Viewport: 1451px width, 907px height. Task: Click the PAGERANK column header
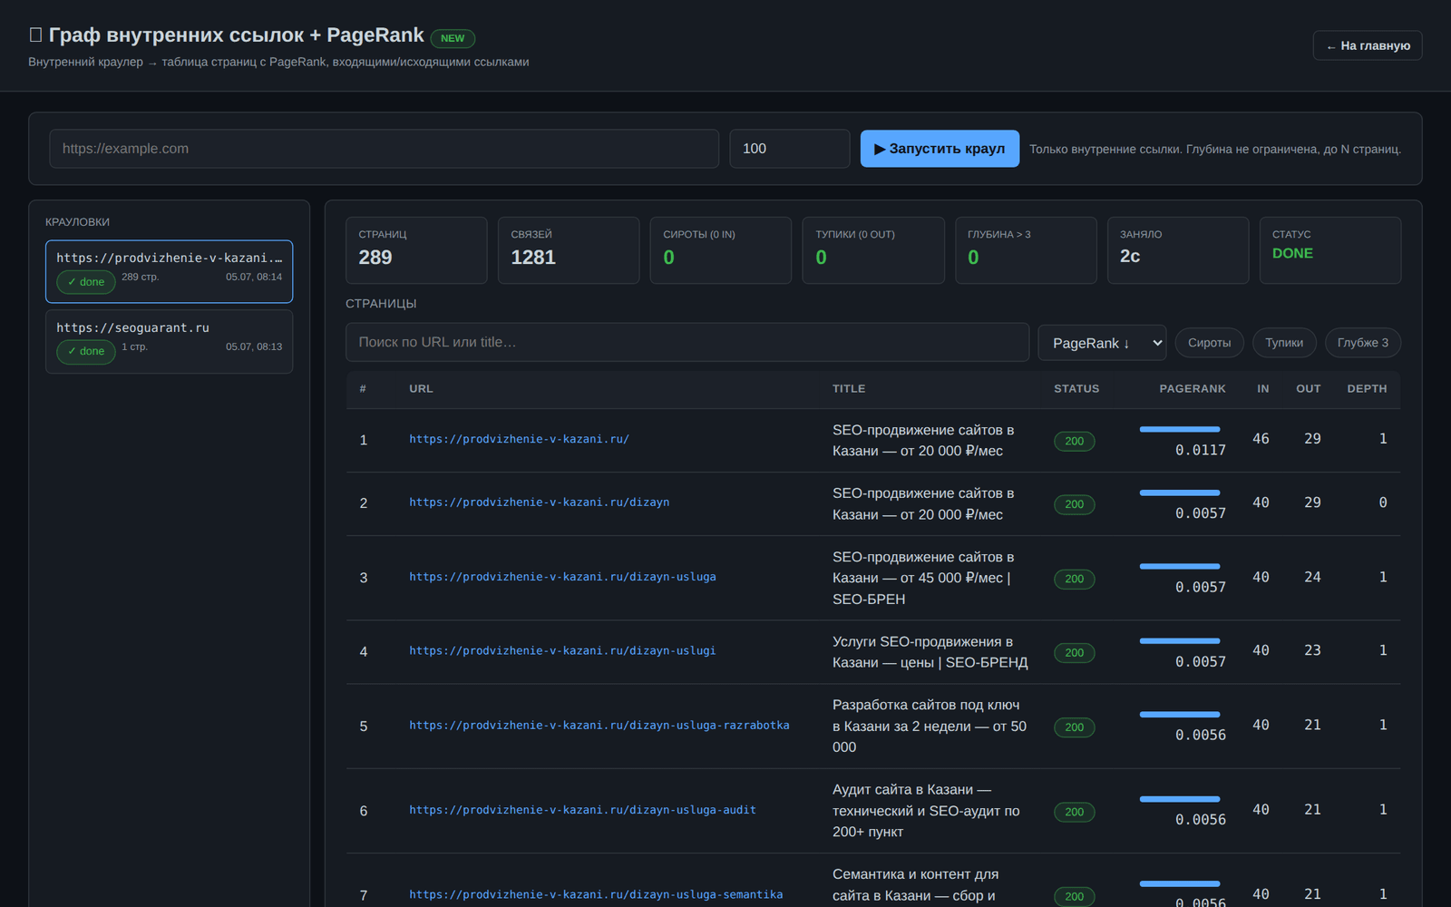click(1193, 388)
